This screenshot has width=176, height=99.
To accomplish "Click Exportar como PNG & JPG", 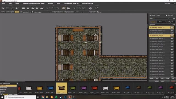I will tap(71, 4).
